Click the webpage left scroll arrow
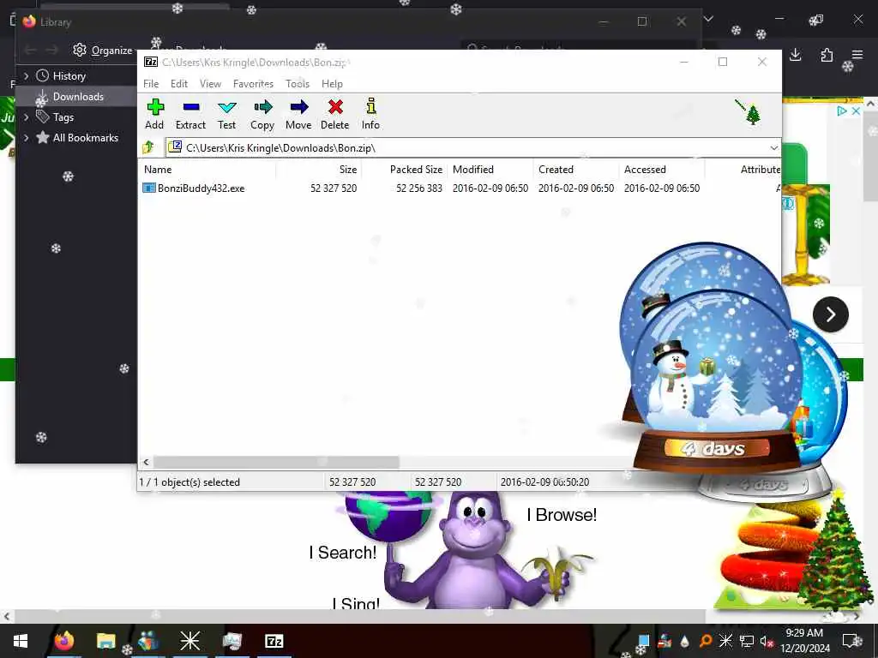This screenshot has height=658, width=878. coord(7,616)
